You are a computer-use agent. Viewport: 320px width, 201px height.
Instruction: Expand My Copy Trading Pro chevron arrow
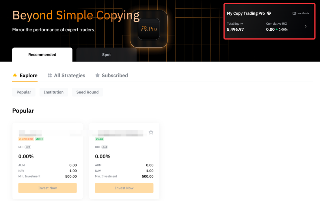pos(306,27)
